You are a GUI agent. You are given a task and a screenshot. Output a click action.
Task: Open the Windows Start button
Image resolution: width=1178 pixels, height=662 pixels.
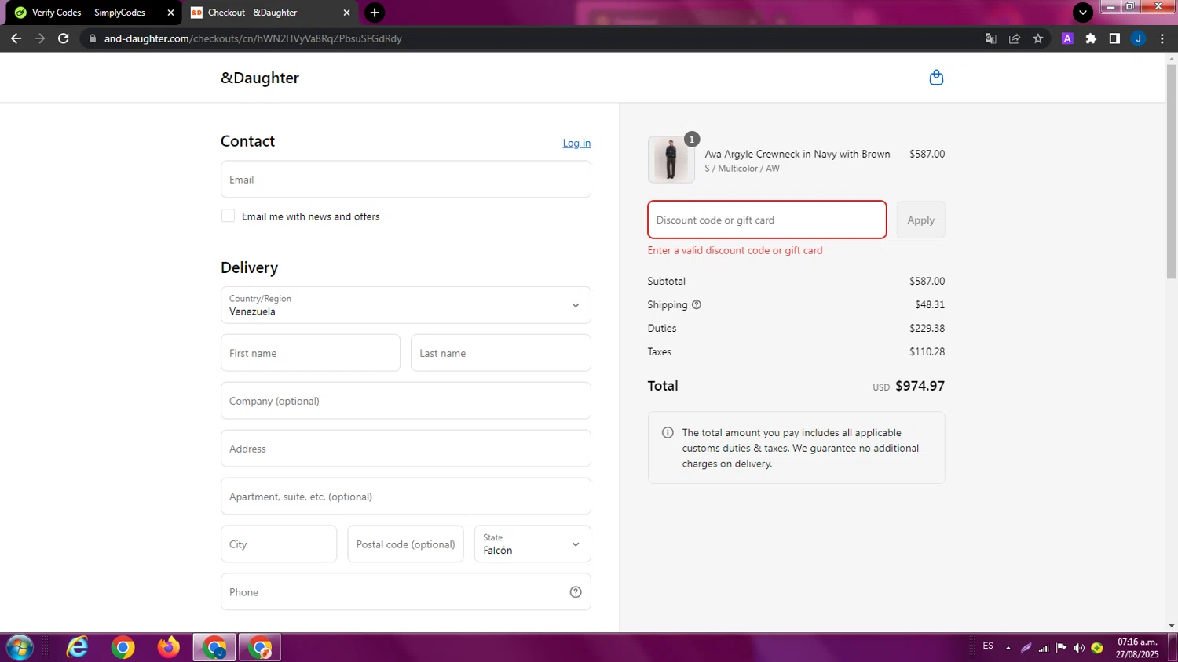tap(19, 648)
